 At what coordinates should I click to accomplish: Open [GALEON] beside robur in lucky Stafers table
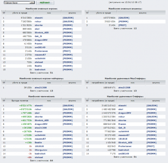coord(152,117)
